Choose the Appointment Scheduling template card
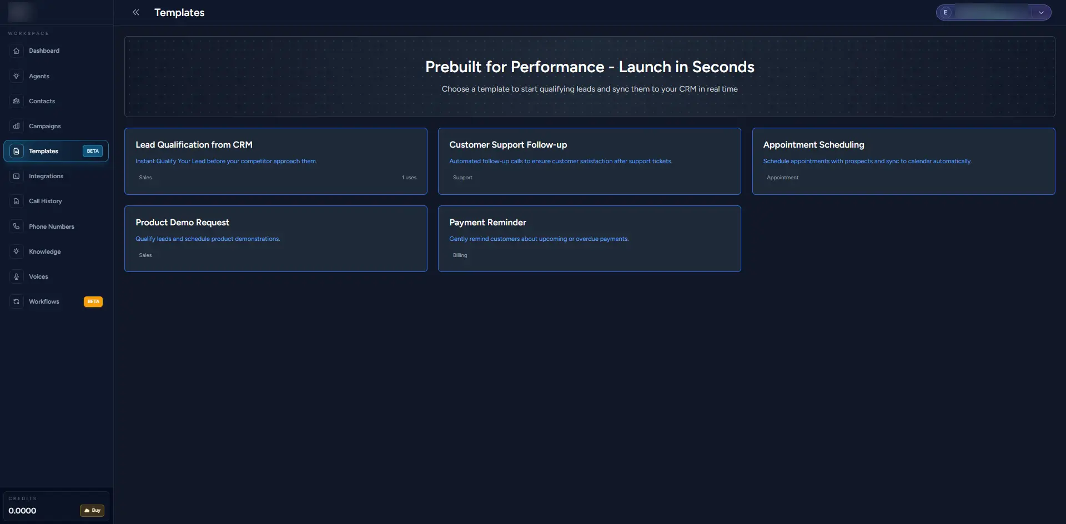The width and height of the screenshot is (1066, 524). [903, 161]
